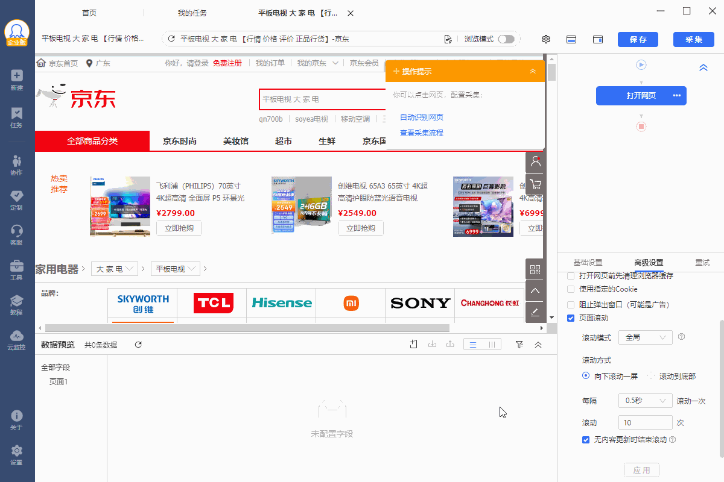
Task: Open 教程 in the left sidebar
Action: point(17,305)
